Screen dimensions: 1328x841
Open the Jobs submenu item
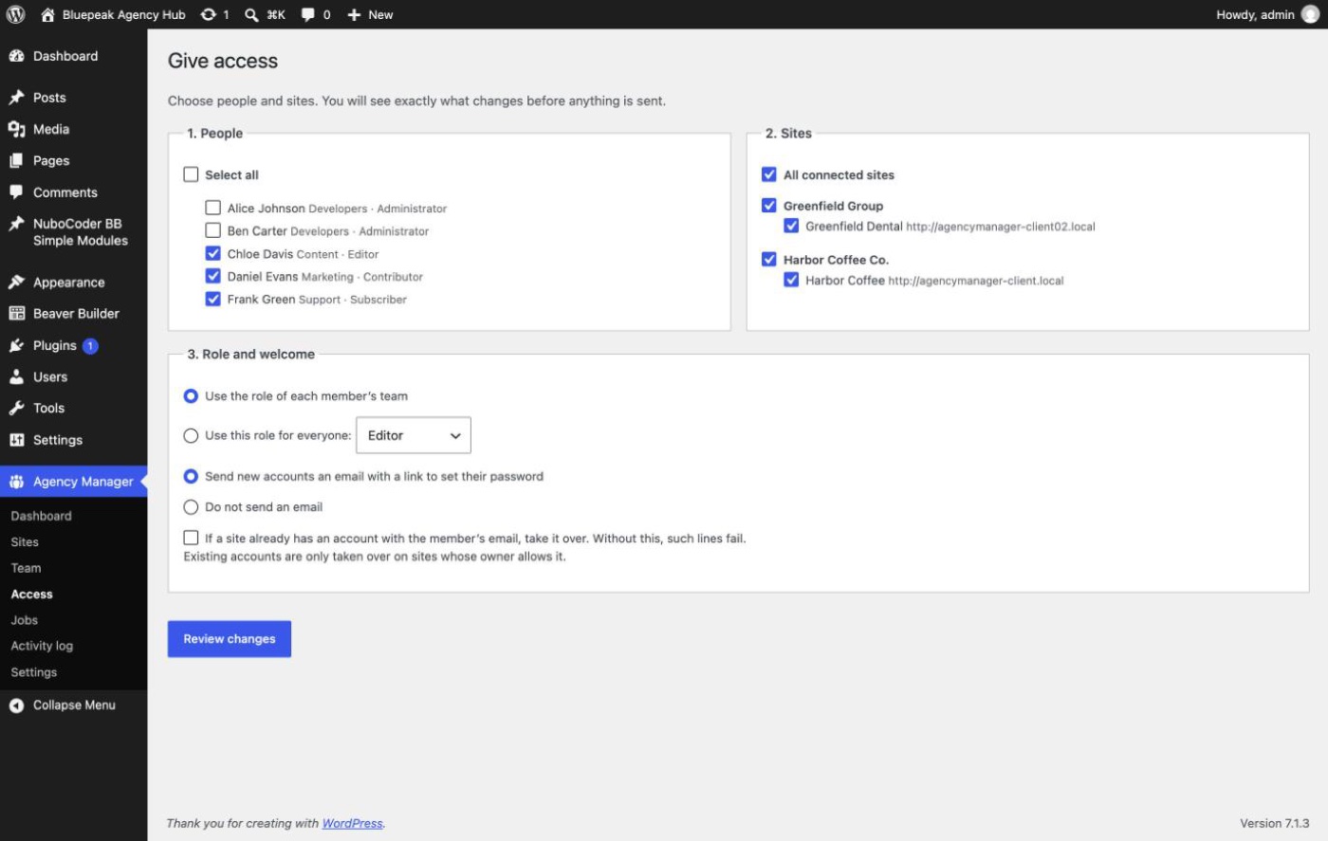pyautogui.click(x=24, y=620)
